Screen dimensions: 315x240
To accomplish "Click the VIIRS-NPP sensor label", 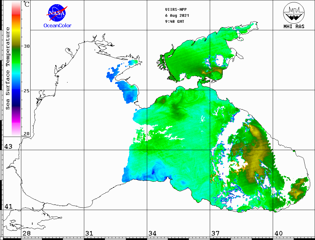I will (176, 10).
